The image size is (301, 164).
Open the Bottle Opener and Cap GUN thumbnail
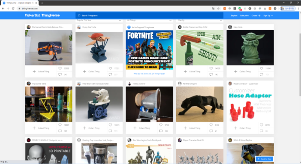tap(200, 47)
